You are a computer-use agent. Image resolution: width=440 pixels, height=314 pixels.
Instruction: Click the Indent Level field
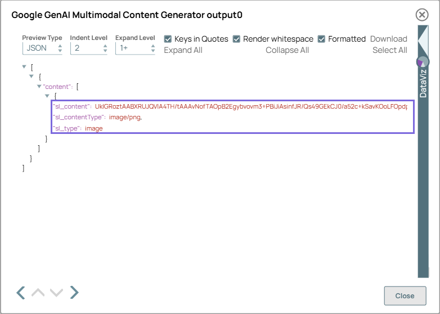pyautogui.click(x=89, y=48)
